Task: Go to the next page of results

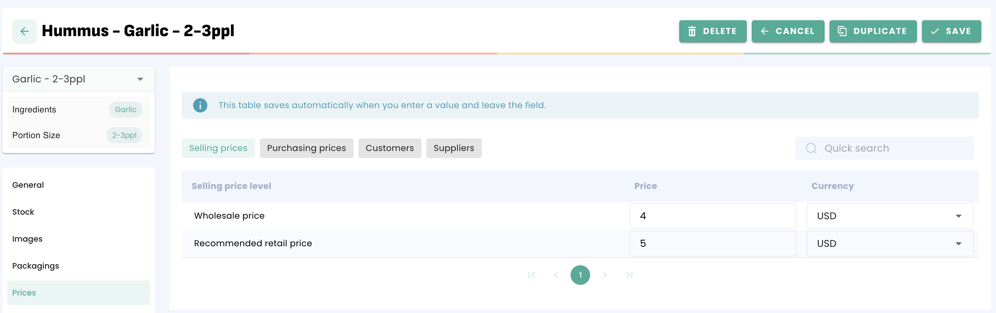Action: point(605,275)
